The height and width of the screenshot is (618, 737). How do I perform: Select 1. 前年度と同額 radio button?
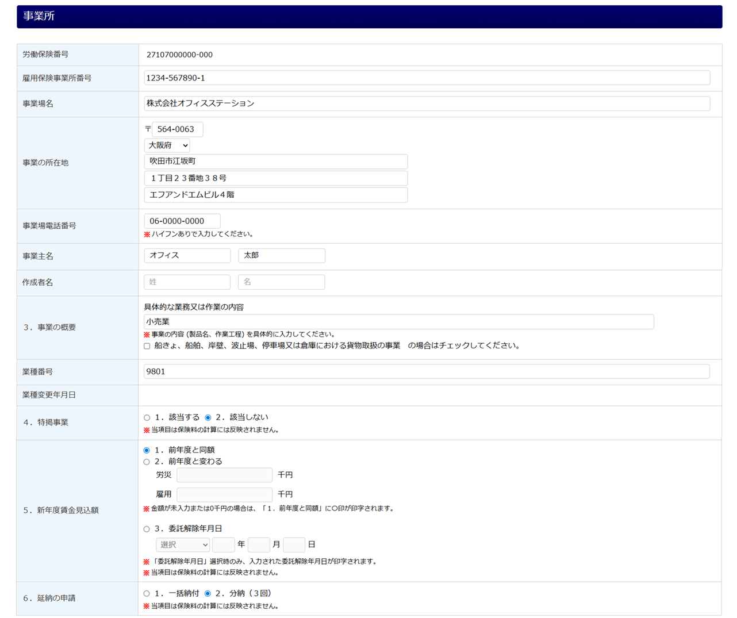(147, 450)
